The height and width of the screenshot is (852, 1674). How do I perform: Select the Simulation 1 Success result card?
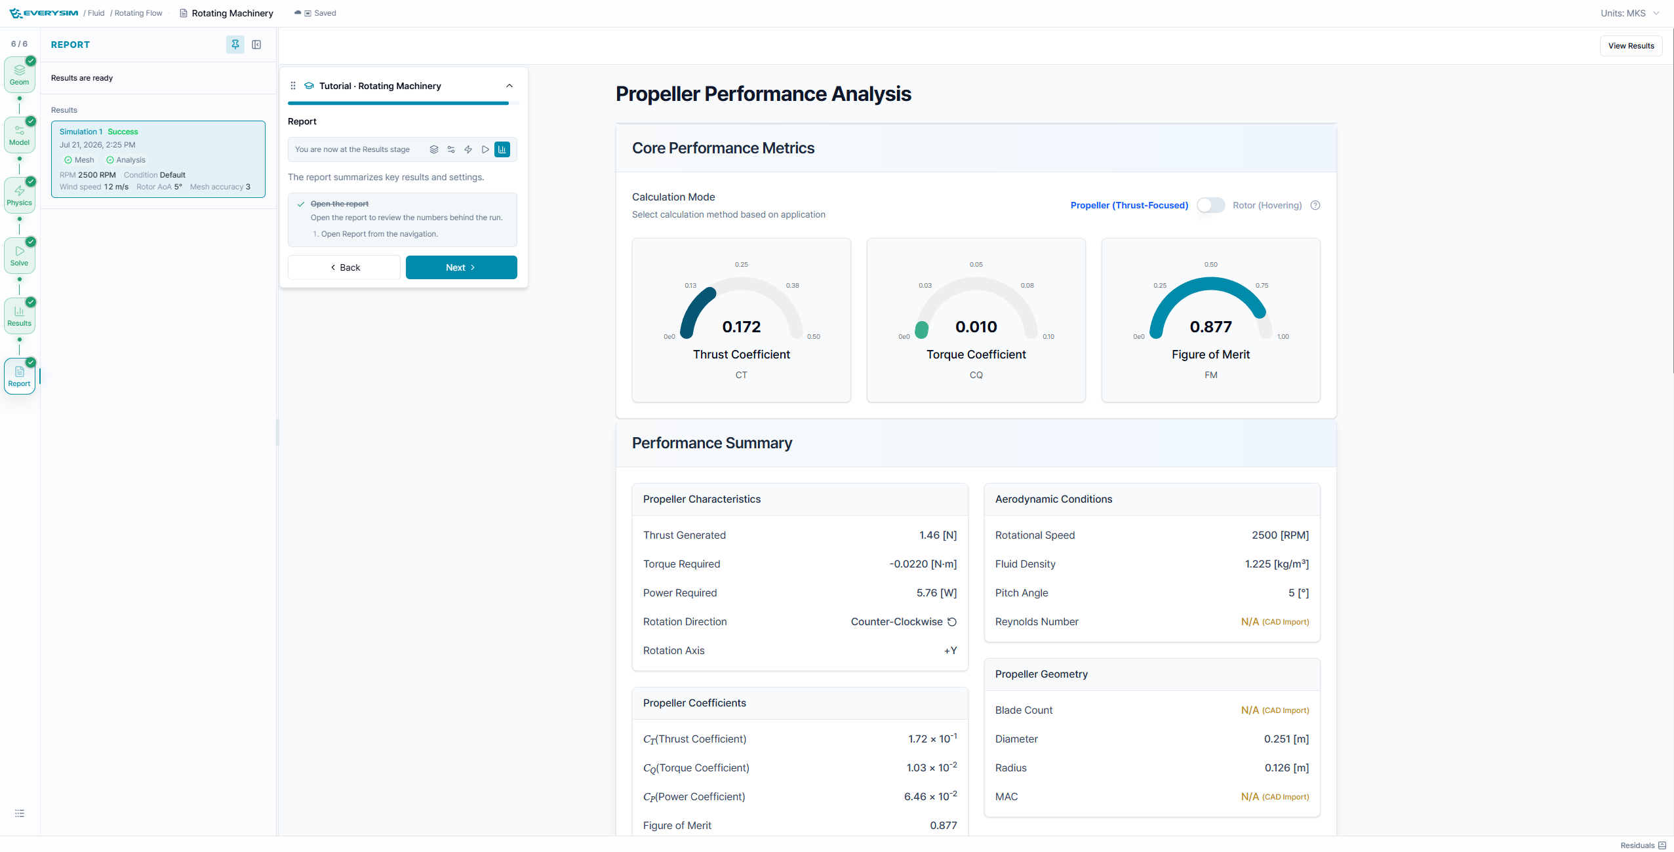click(x=158, y=159)
